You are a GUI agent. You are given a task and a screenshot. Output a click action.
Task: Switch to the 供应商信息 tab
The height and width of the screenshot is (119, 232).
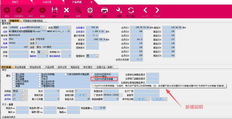click(x=20, y=67)
